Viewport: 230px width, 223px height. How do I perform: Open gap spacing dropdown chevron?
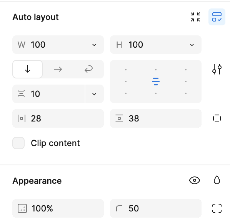pos(94,94)
